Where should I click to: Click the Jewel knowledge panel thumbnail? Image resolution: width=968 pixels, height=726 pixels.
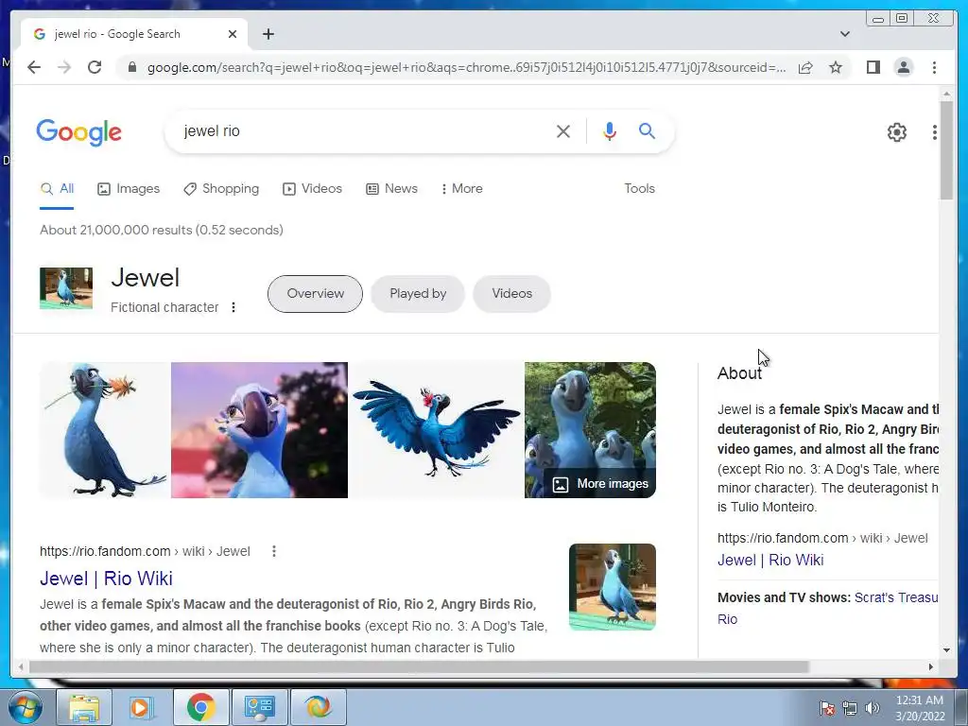pos(66,288)
